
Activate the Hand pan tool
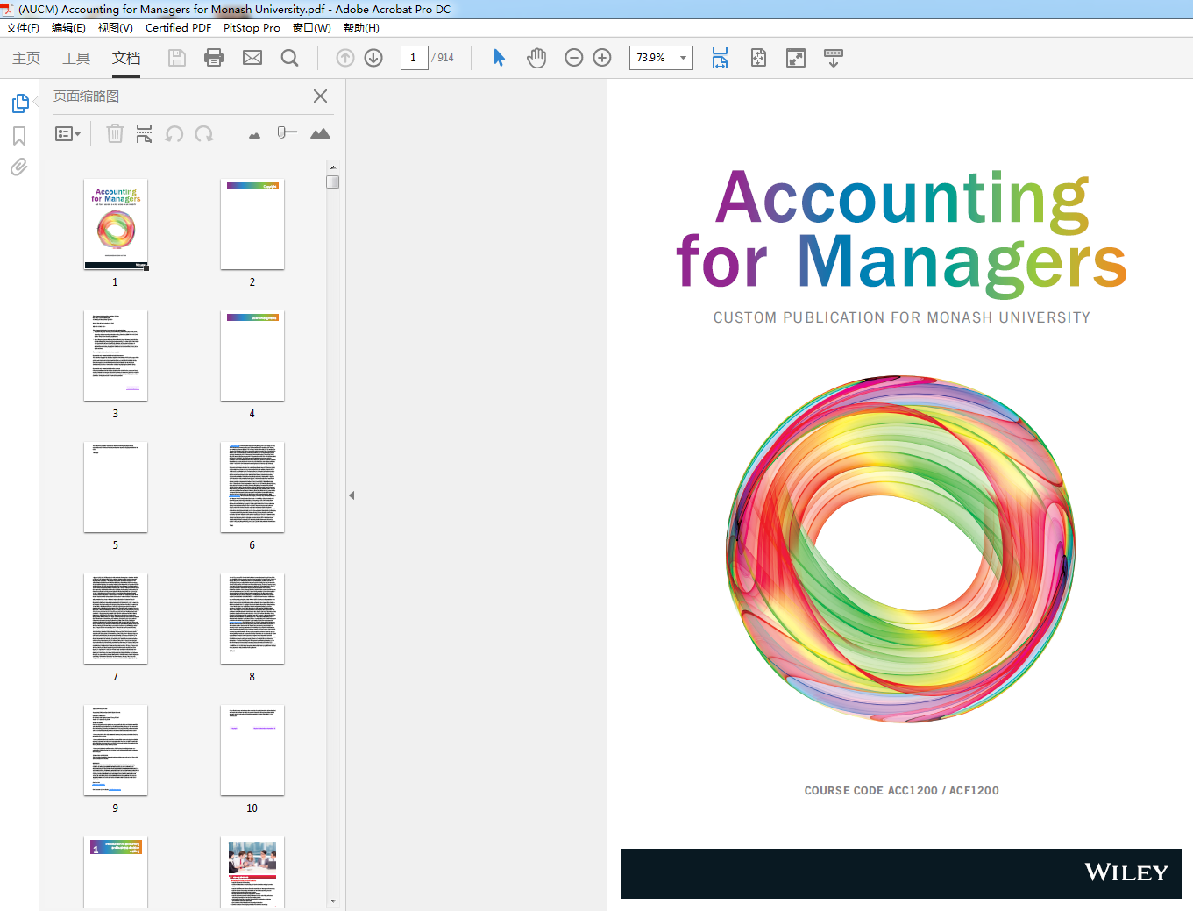536,58
